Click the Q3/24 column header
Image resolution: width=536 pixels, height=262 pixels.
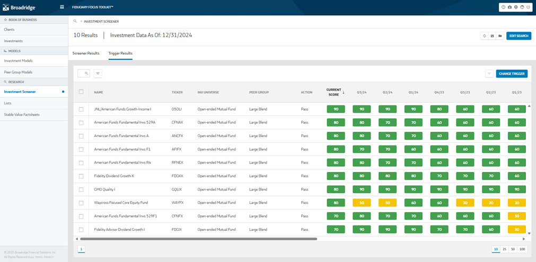[x=362, y=92]
